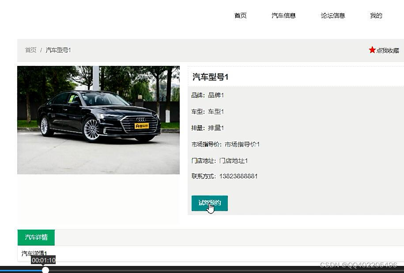Click the 市场指导价1 price text
This screenshot has width=404, height=273.
tap(243, 144)
